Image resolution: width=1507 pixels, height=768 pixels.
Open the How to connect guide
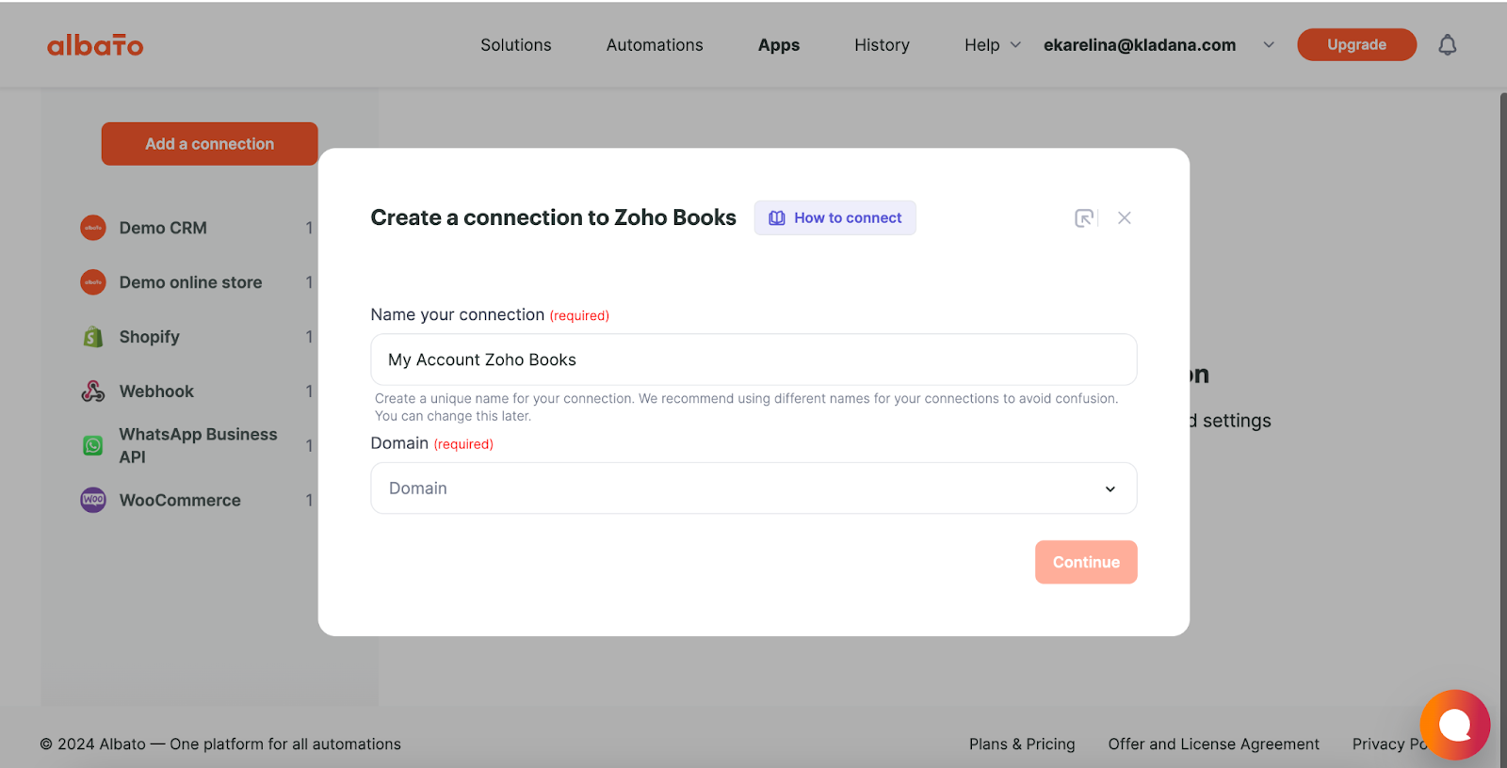tap(835, 218)
